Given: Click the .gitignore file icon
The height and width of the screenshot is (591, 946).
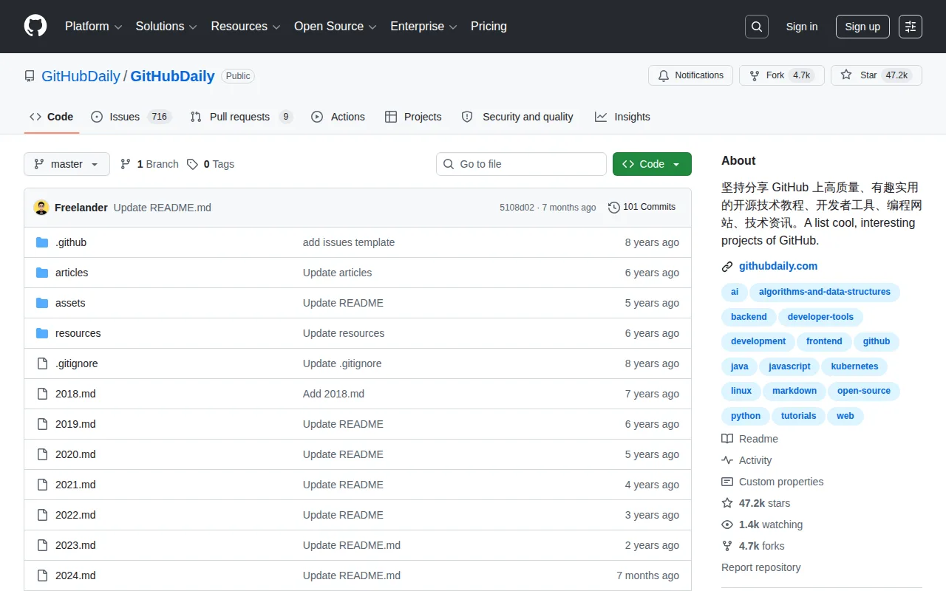Looking at the screenshot, I should click(42, 363).
